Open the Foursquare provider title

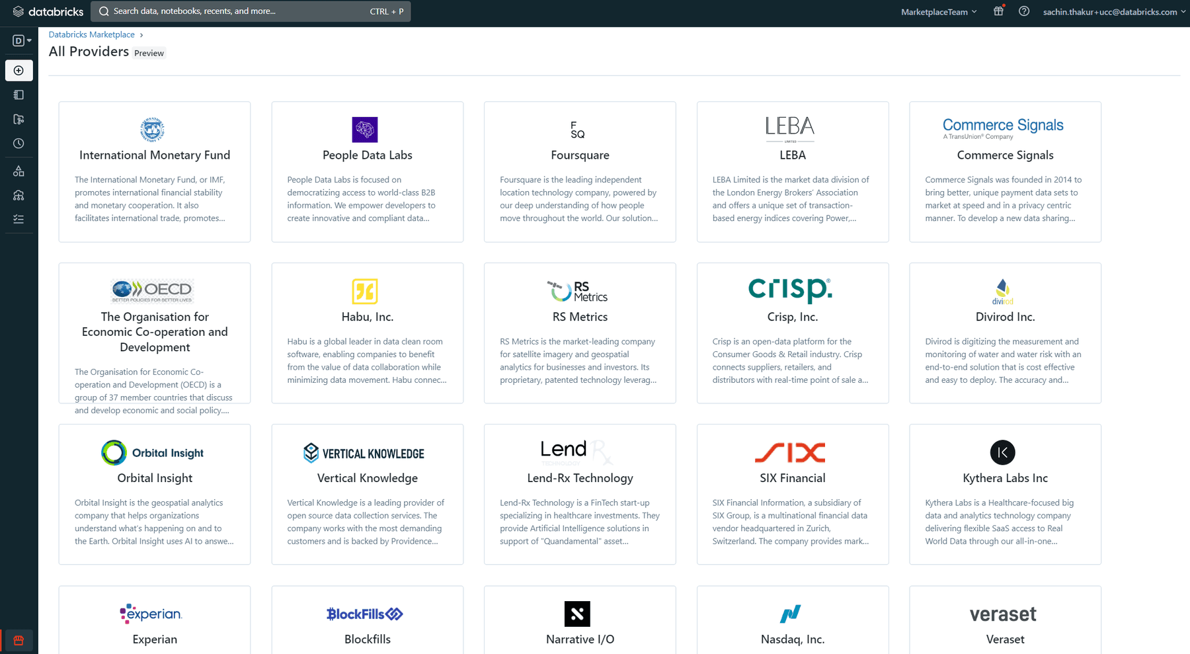click(580, 155)
